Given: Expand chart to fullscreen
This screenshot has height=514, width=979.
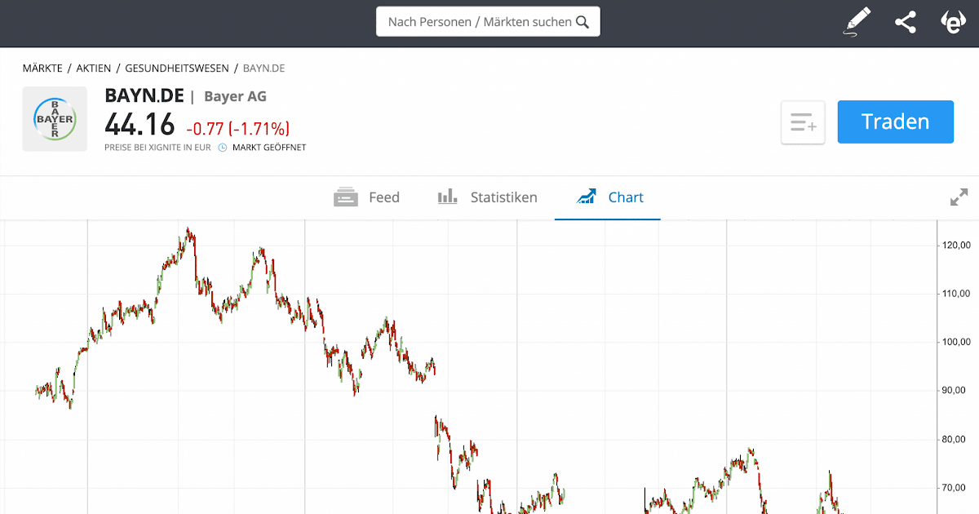Looking at the screenshot, I should click(x=959, y=197).
